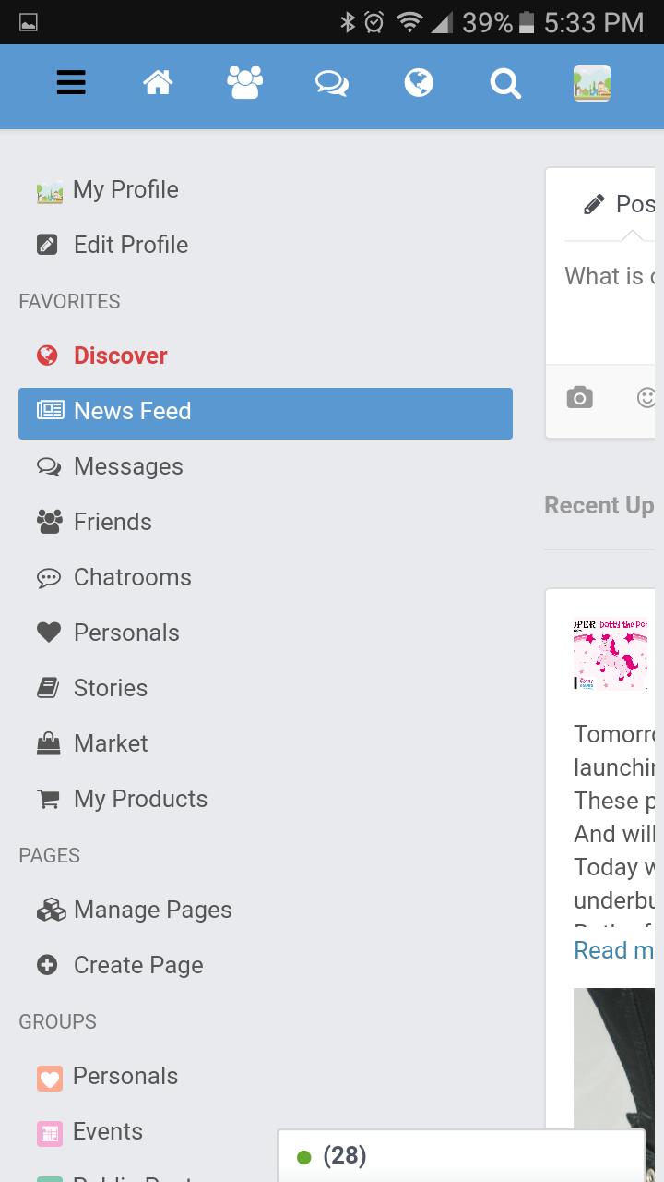Viewport: 664px width, 1182px height.
Task: Tap the search magnifier icon
Action: coord(505,83)
